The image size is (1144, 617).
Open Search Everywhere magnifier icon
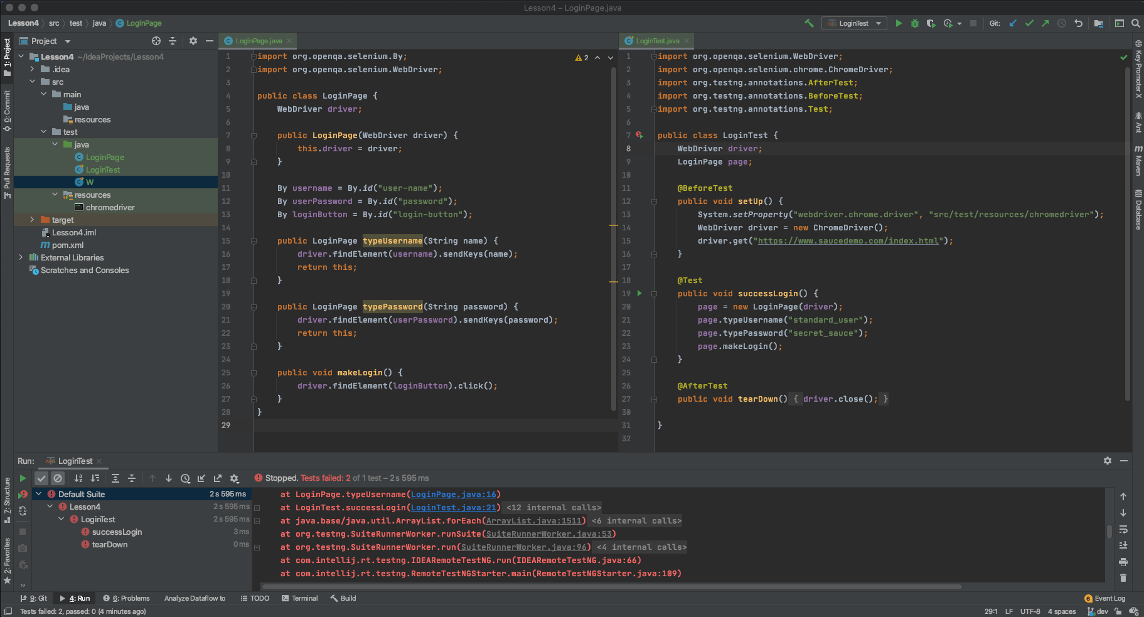(x=1135, y=23)
